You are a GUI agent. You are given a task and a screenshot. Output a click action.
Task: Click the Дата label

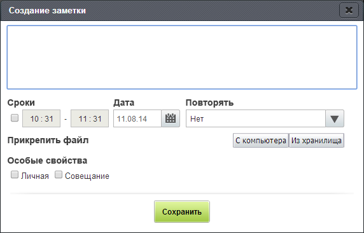tap(123, 102)
